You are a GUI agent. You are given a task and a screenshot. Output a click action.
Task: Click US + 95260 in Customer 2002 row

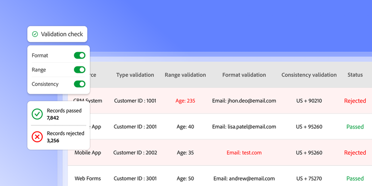pos(309,153)
